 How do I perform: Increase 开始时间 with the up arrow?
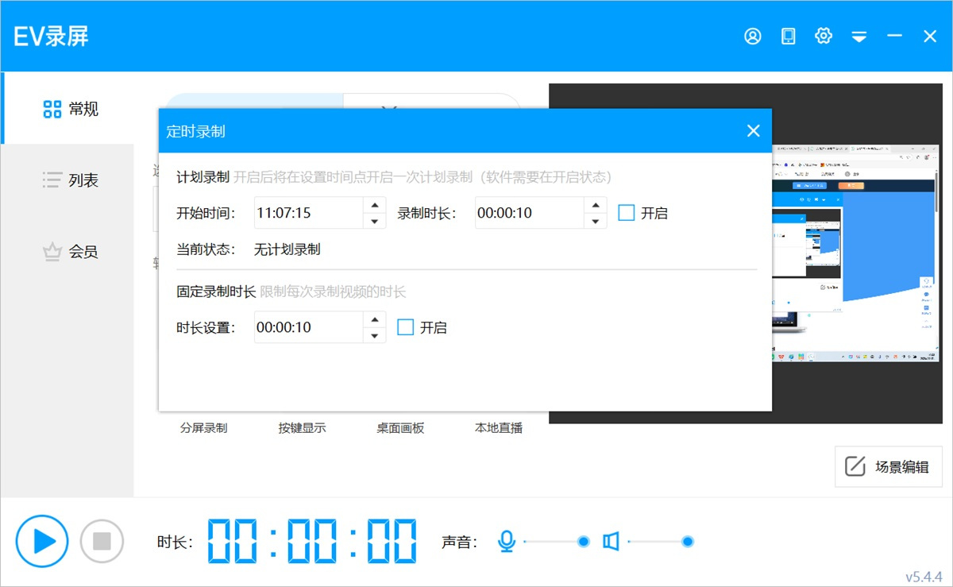375,205
